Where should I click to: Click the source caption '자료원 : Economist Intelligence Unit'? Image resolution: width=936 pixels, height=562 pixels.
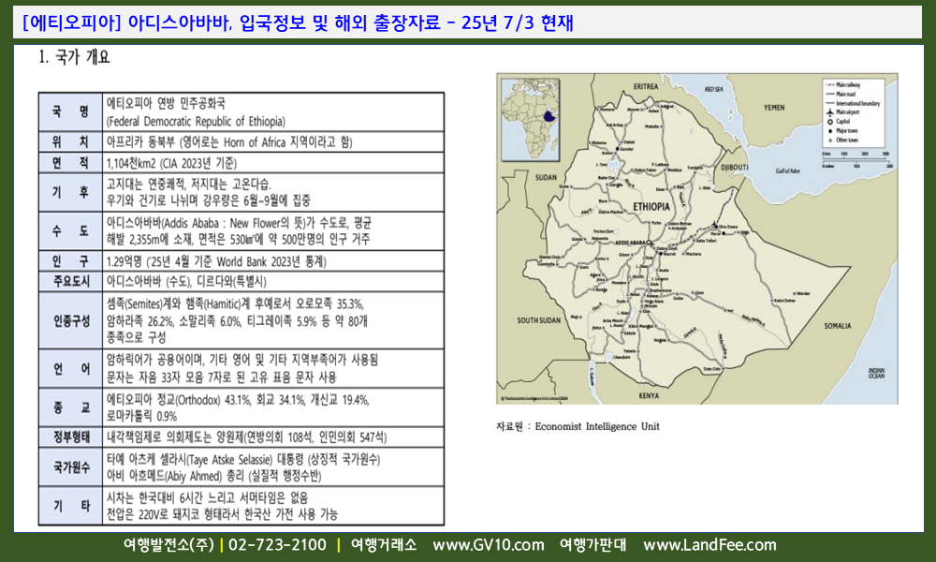tap(578, 426)
